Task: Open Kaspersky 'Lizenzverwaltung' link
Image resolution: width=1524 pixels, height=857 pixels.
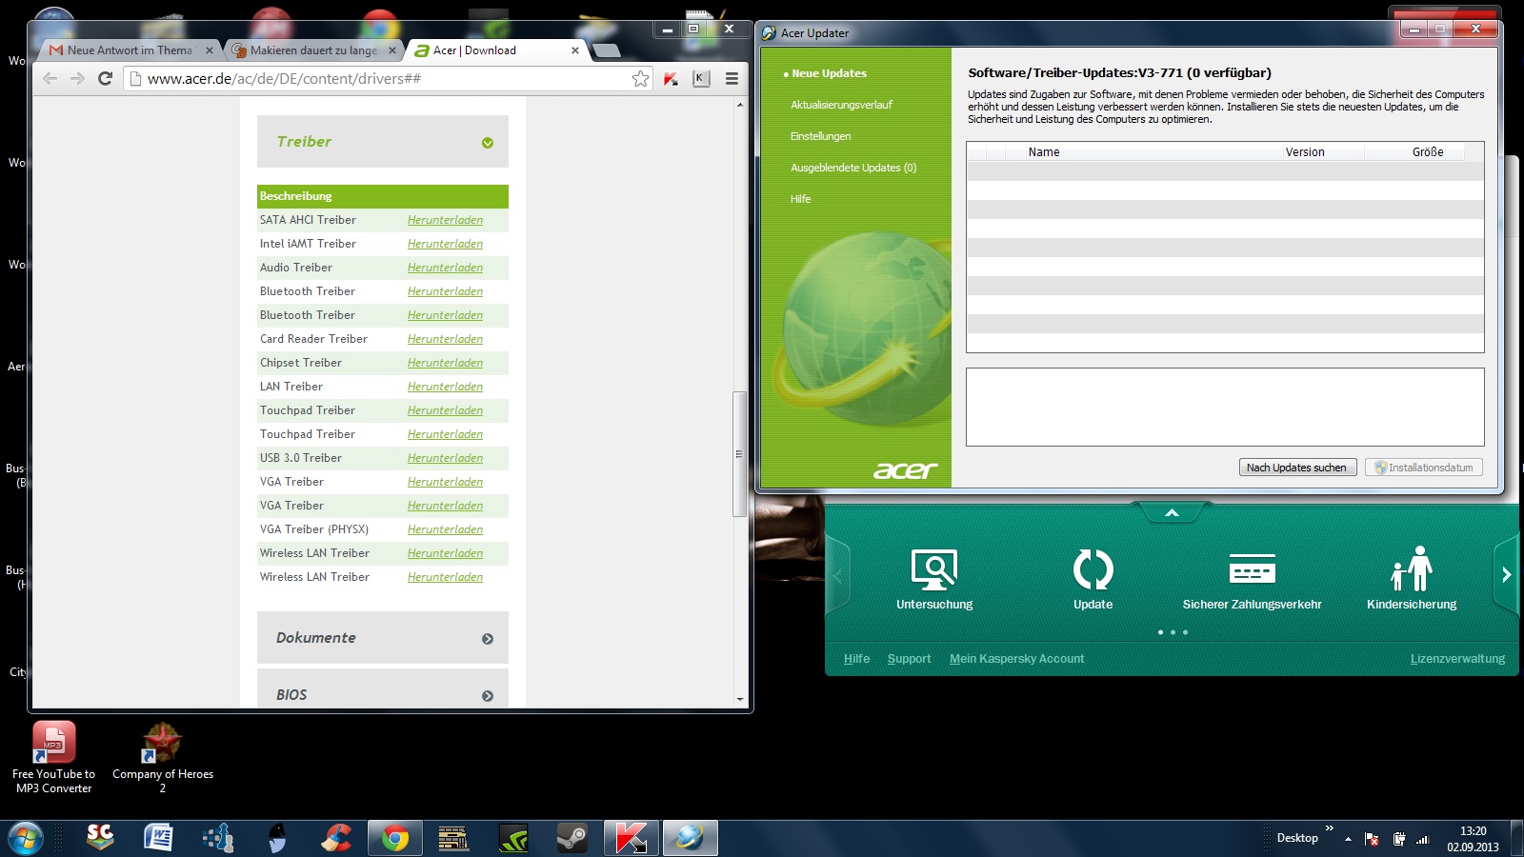Action: pos(1457,659)
